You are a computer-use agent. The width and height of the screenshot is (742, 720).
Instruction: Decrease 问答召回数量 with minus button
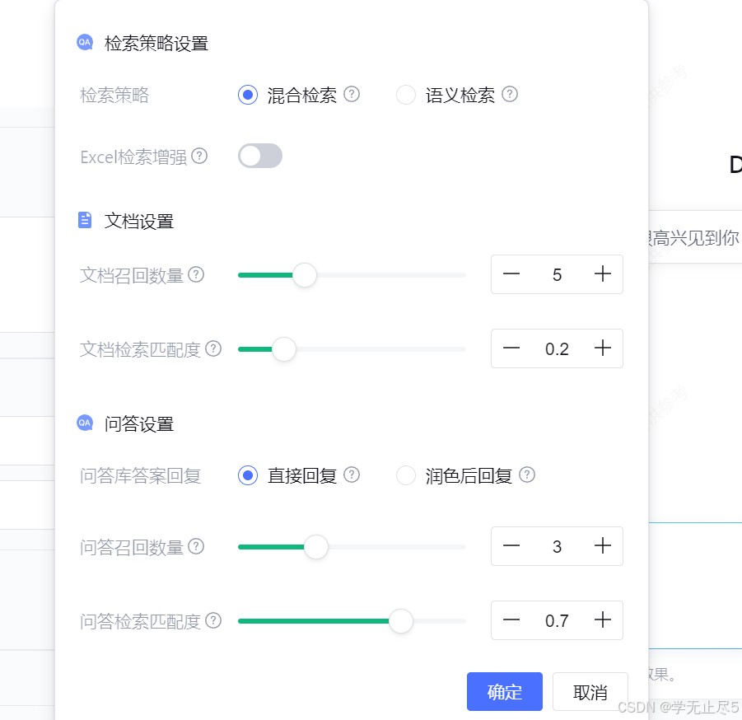coord(511,546)
